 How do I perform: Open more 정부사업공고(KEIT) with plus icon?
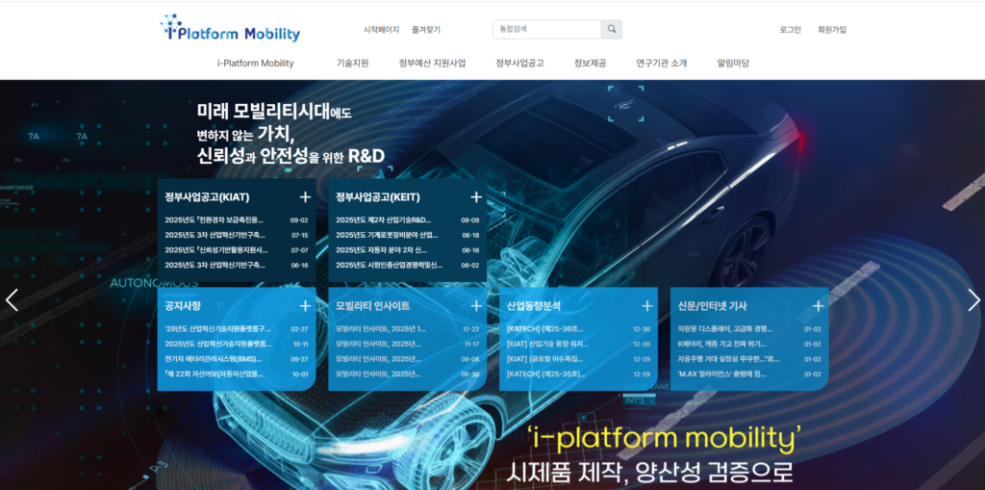[x=476, y=197]
